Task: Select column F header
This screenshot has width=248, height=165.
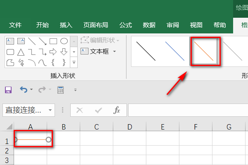Action: click(x=196, y=127)
